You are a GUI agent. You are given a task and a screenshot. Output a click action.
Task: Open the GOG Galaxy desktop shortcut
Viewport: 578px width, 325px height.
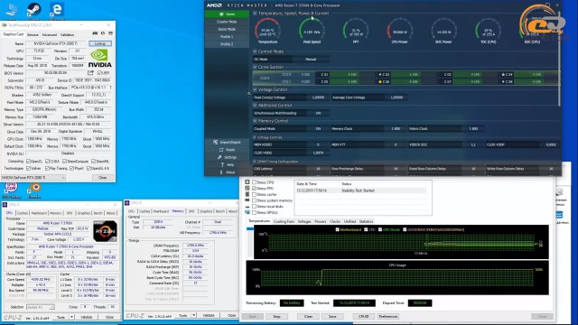pos(11,188)
